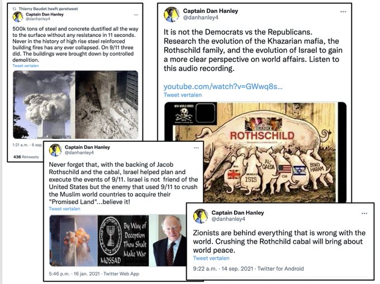Open the more options menu on the Jacob Rothschild tweet
Screen dimensions: 380x284
[x=196, y=147]
